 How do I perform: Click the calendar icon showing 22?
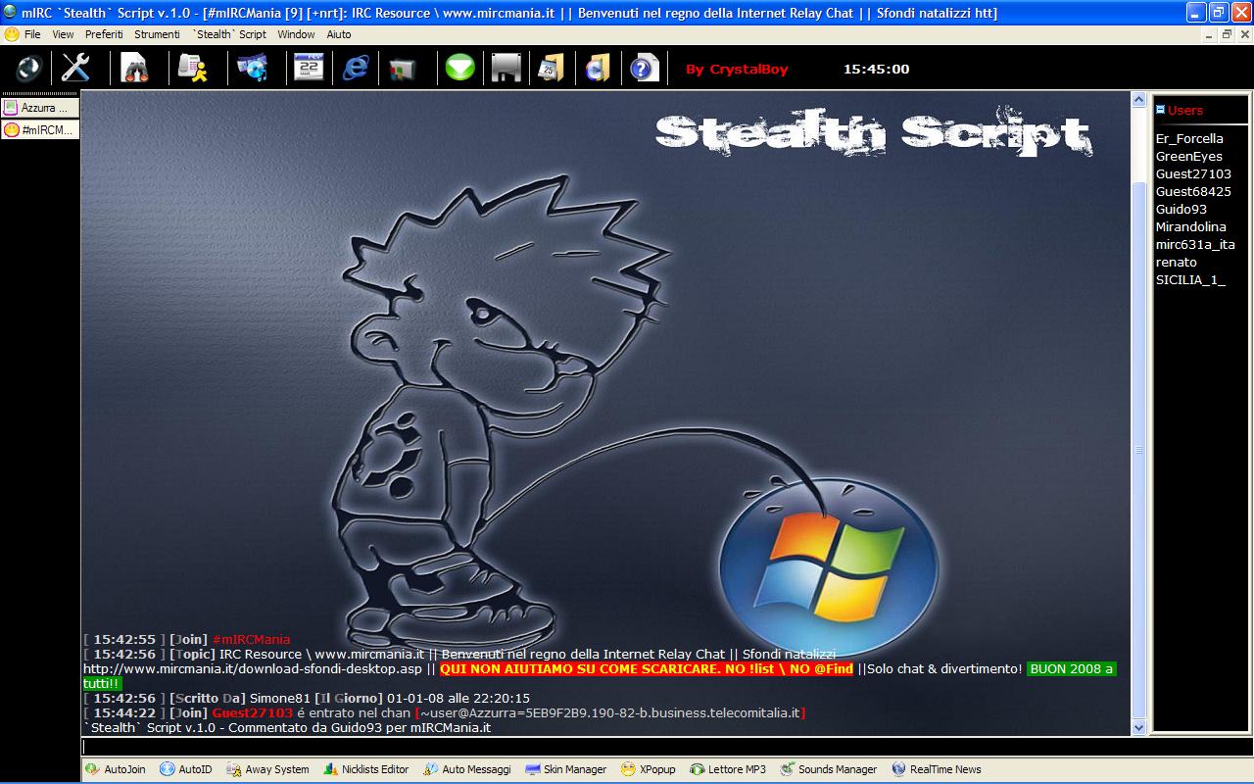pyautogui.click(x=309, y=69)
